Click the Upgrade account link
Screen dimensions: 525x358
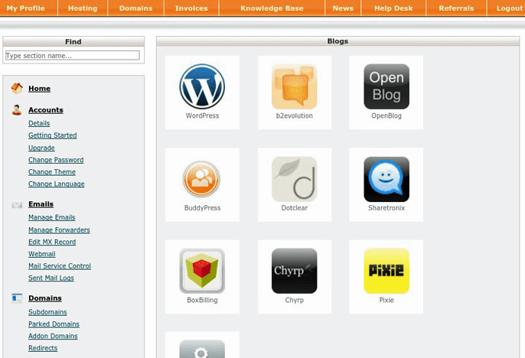[41, 148]
